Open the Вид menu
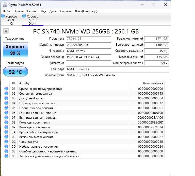 click(43, 11)
